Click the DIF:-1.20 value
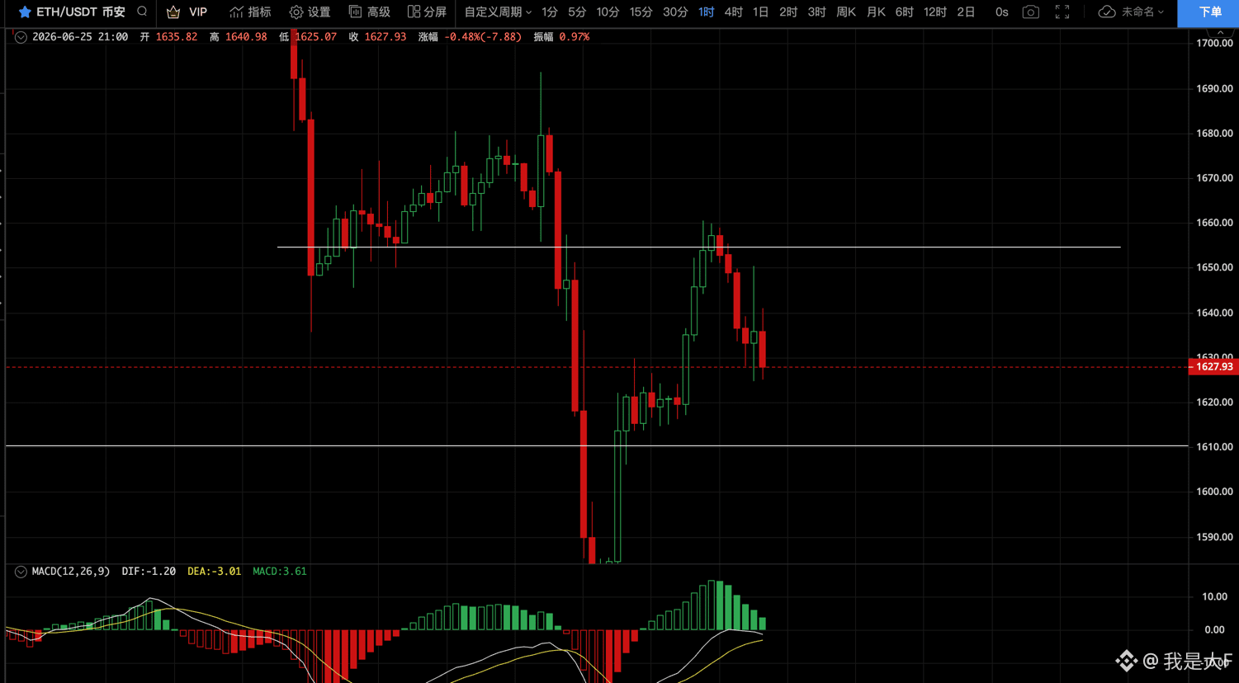 pos(149,571)
